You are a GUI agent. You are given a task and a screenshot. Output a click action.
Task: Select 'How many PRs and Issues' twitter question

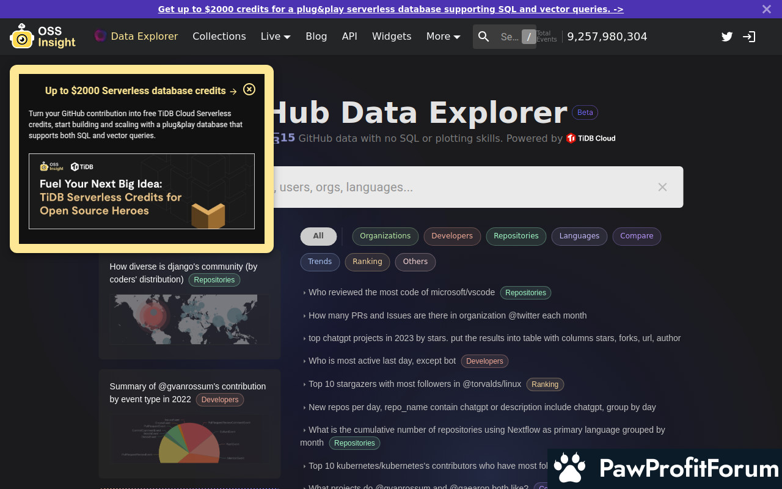(447, 315)
